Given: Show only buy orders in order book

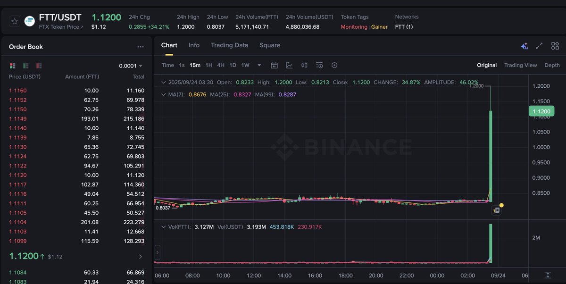Looking at the screenshot, I should point(26,66).
